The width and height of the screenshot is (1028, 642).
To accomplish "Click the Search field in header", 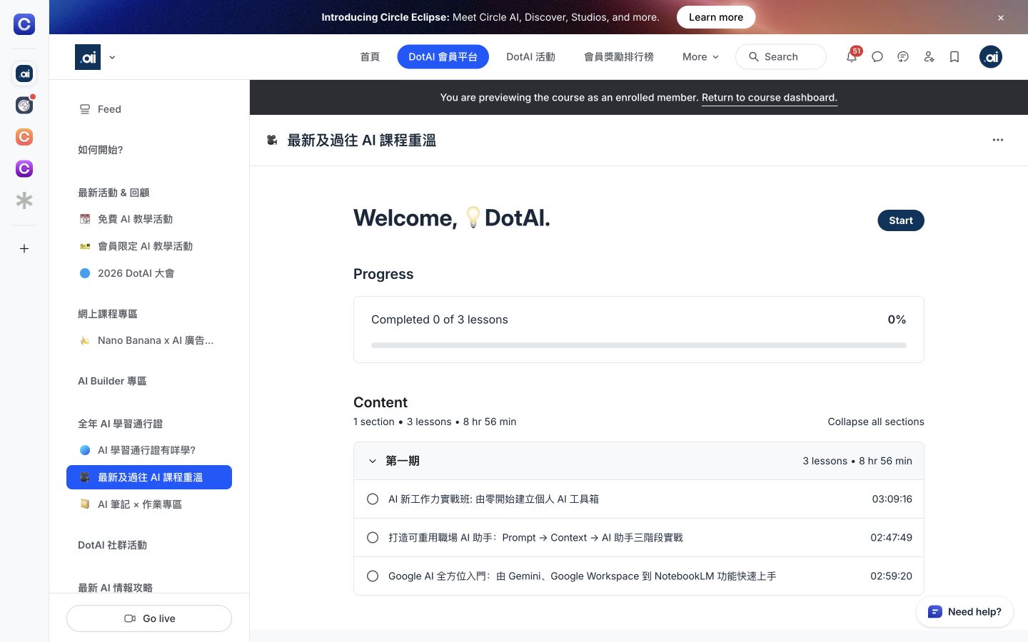I will coord(781,57).
